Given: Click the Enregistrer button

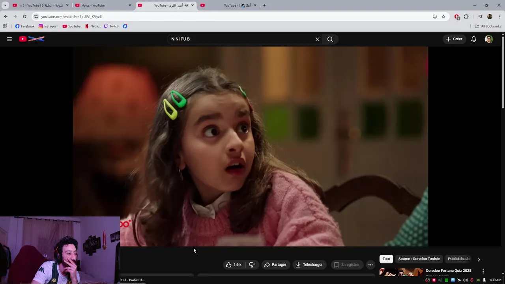Looking at the screenshot, I should (x=346, y=265).
